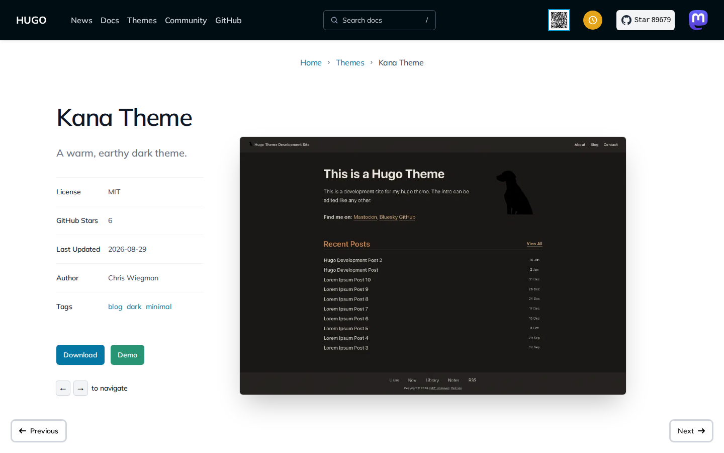Image resolution: width=724 pixels, height=453 pixels.
Task: Click Kana Theme breadcrumb text
Action: (x=401, y=62)
